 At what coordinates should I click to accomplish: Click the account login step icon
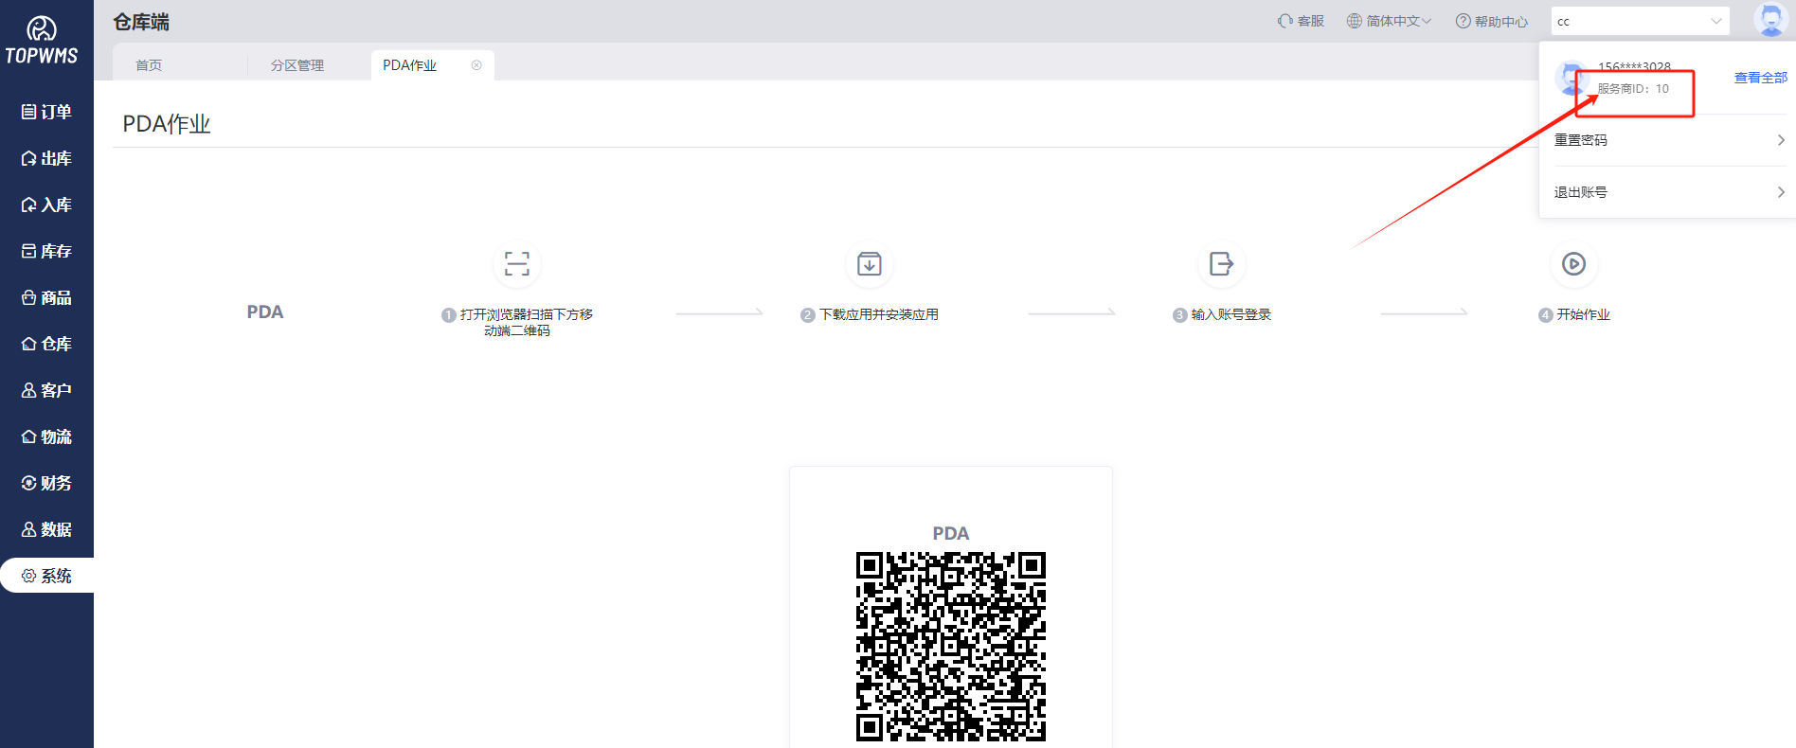click(1221, 264)
